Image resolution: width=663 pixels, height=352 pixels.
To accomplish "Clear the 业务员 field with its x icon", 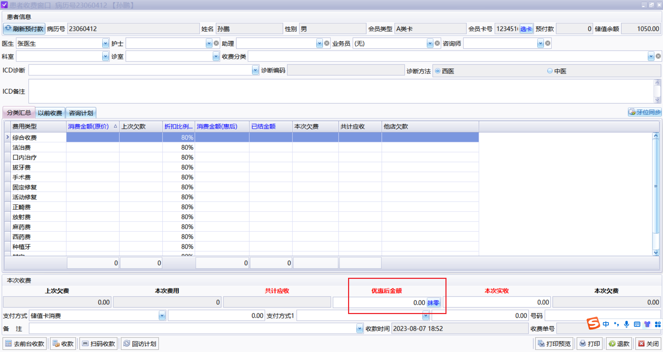I will (437, 43).
